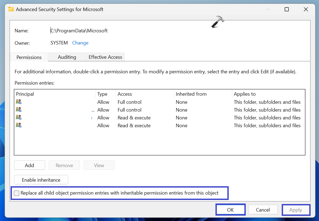Click the first Read & execute entry's principal icon

click(19, 118)
